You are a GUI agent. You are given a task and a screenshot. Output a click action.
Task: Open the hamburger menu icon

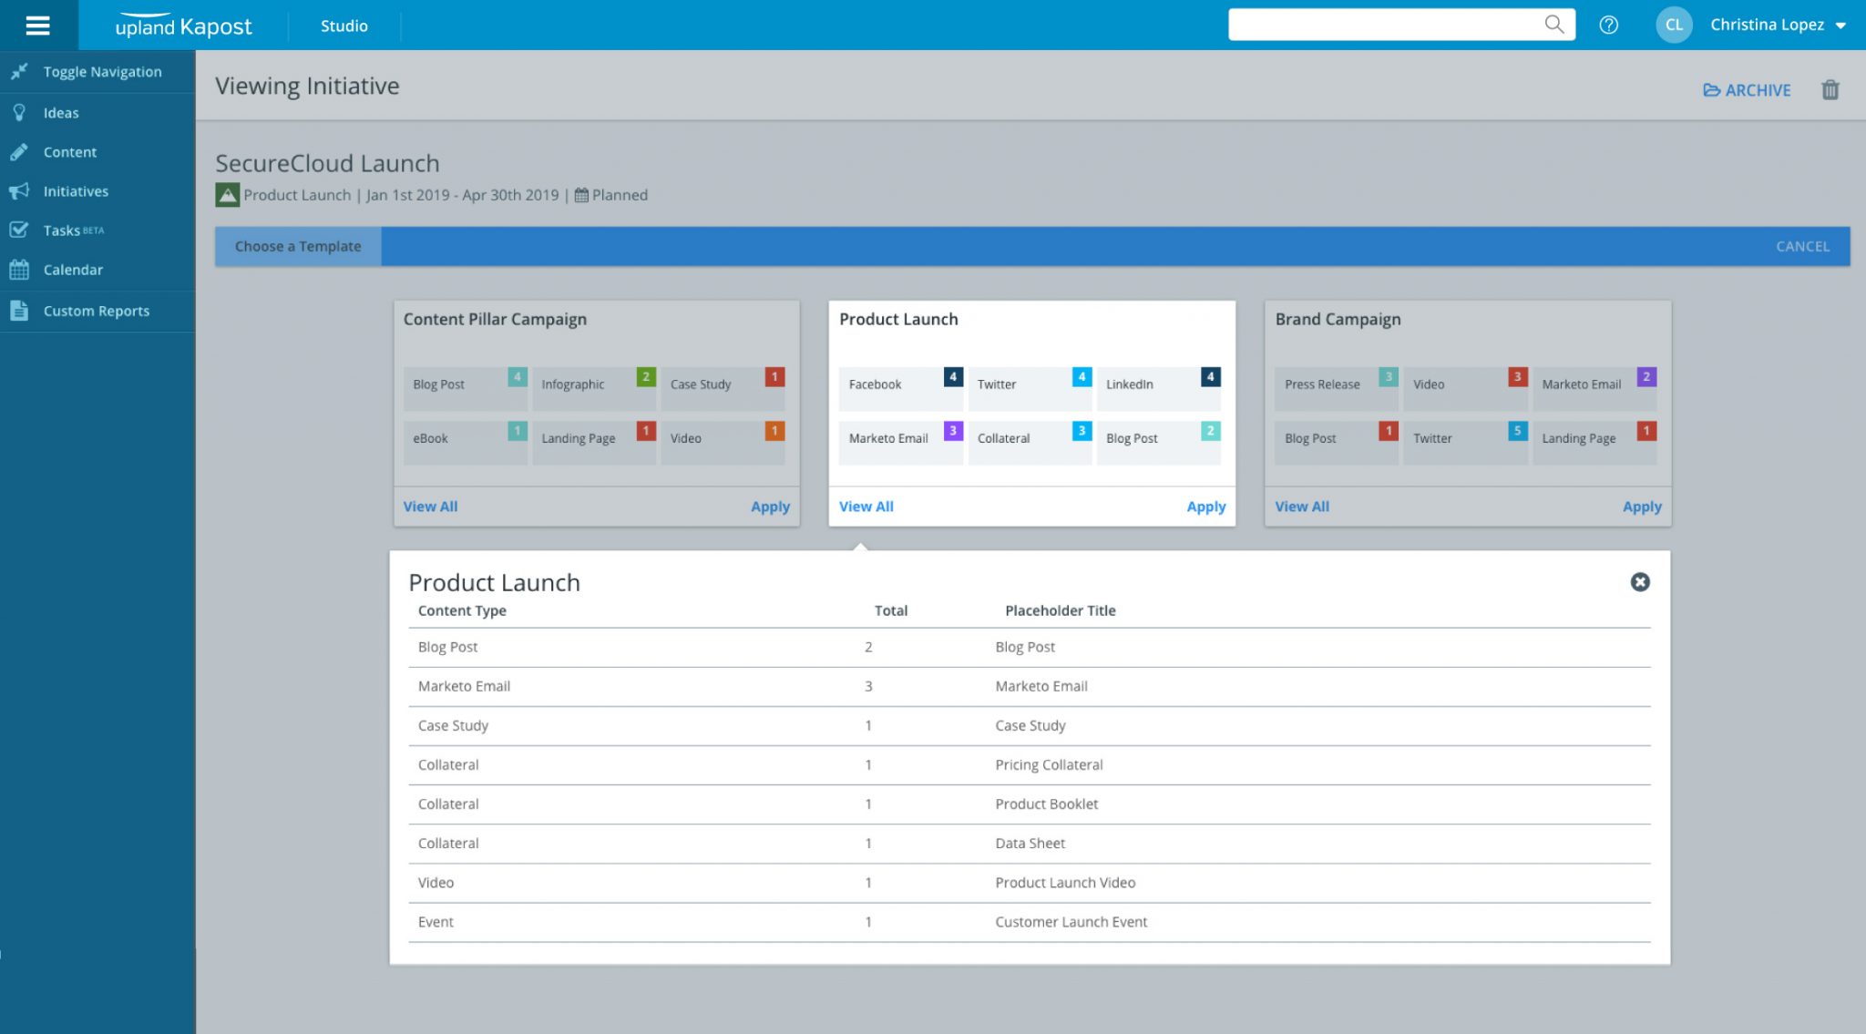coord(38,26)
